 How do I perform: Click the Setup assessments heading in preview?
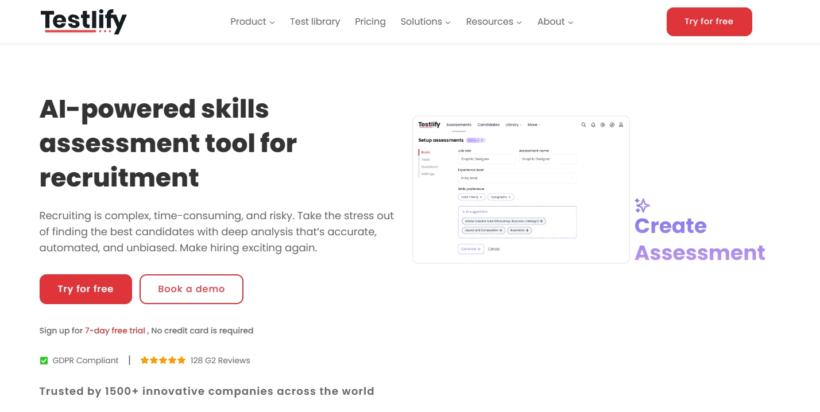pyautogui.click(x=441, y=140)
